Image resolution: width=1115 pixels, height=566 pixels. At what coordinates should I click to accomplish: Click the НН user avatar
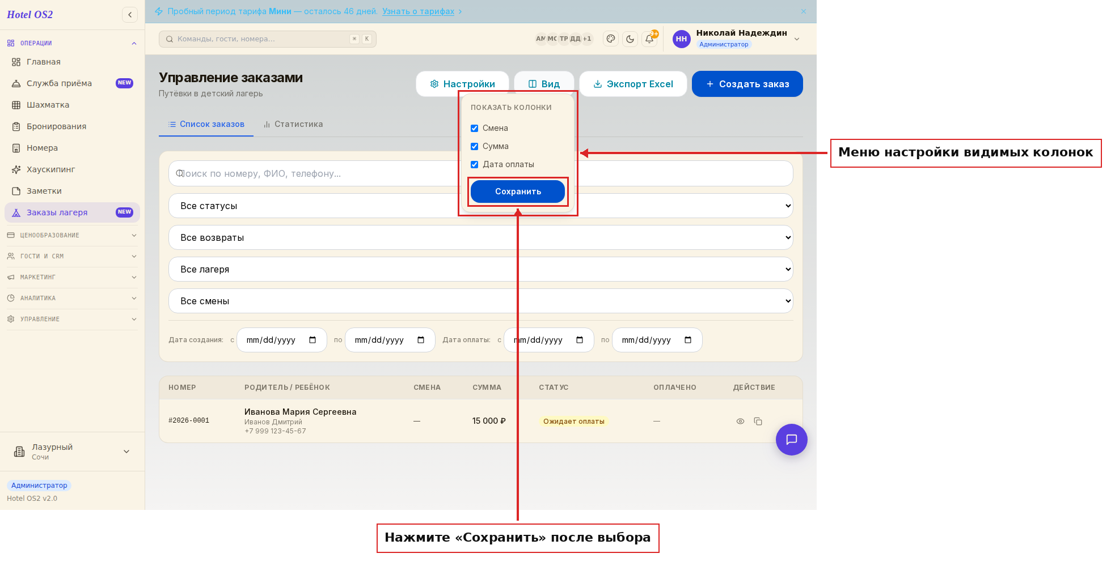click(681, 39)
